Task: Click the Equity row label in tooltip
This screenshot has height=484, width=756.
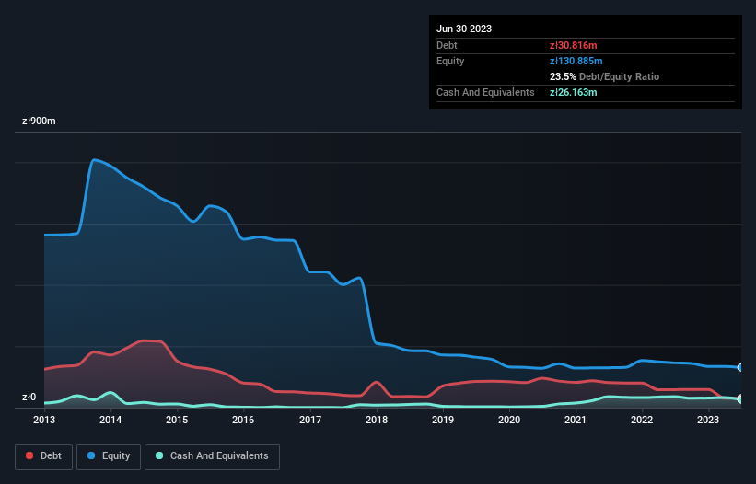Action: [x=450, y=61]
